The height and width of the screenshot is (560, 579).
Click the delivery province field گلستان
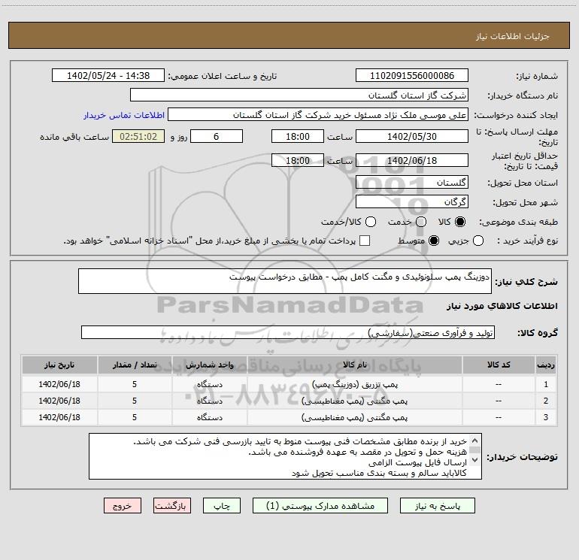pos(412,183)
